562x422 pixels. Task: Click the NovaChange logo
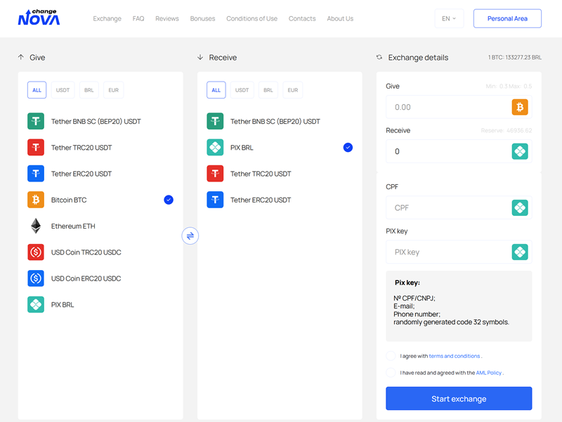pyautogui.click(x=39, y=18)
